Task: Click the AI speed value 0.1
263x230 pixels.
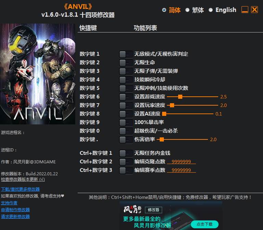Action: click(219, 114)
